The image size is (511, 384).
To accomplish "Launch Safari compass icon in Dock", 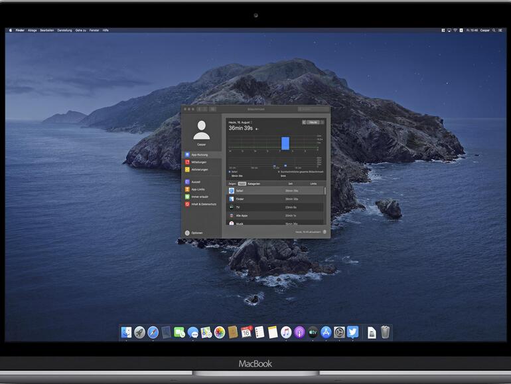I will 153,332.
